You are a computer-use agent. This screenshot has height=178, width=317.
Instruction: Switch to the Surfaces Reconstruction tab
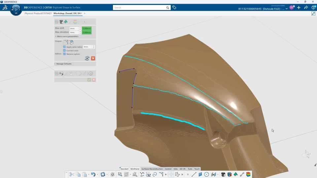click(x=152, y=169)
